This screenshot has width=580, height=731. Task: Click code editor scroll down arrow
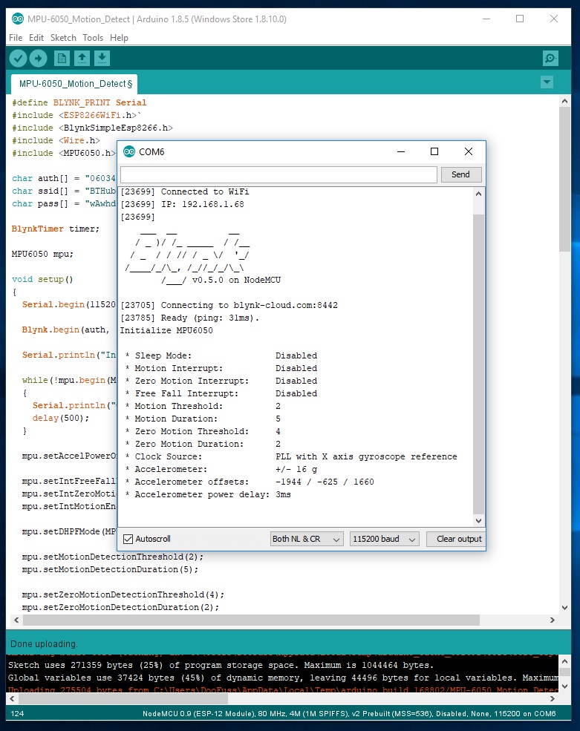point(564,608)
